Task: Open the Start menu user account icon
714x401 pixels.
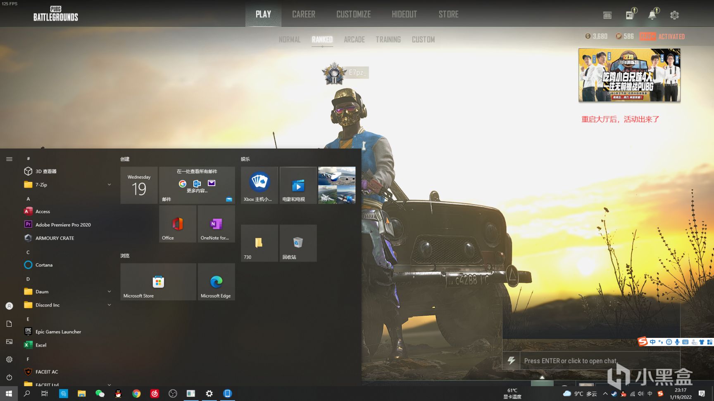Action: click(x=9, y=306)
